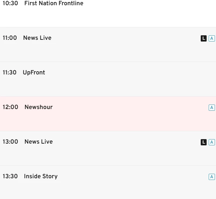The width and height of the screenshot is (216, 199).
Task: Select the UpFront programme title
Action: pos(34,73)
